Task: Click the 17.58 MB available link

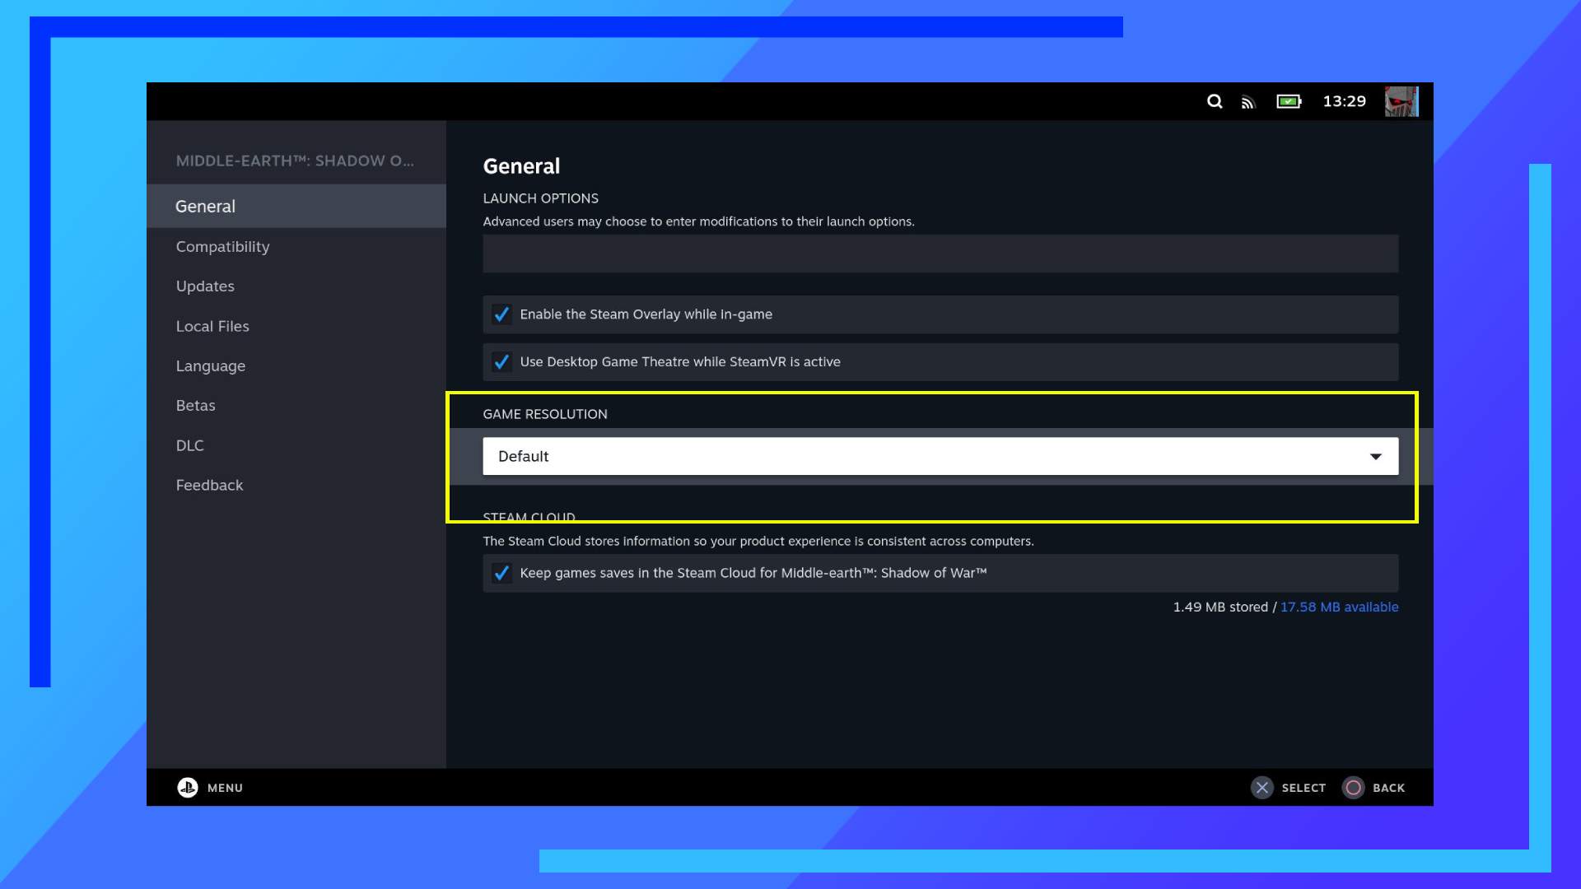Action: click(x=1339, y=607)
